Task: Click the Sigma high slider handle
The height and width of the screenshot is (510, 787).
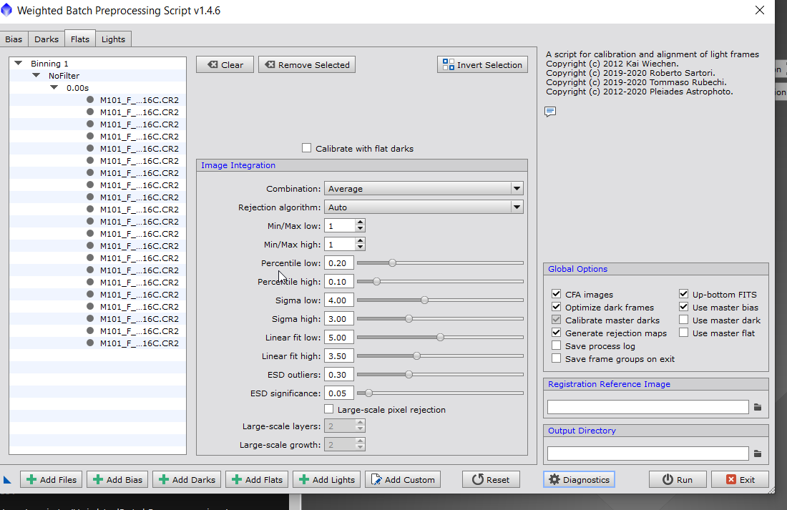Action: (409, 318)
